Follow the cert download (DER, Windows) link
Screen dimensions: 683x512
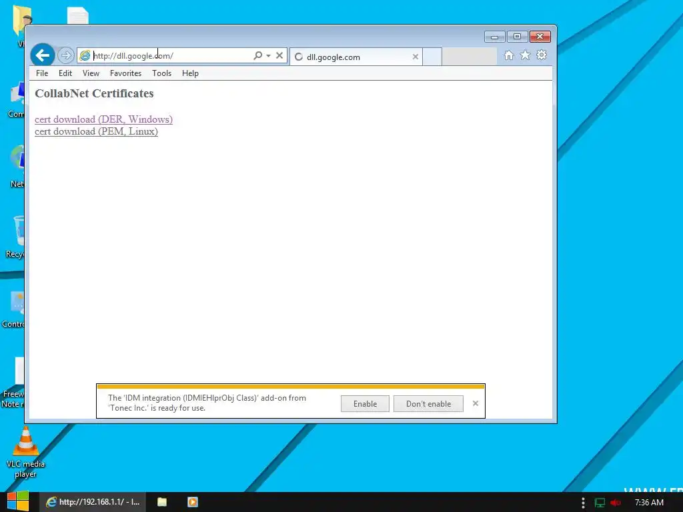pos(103,119)
